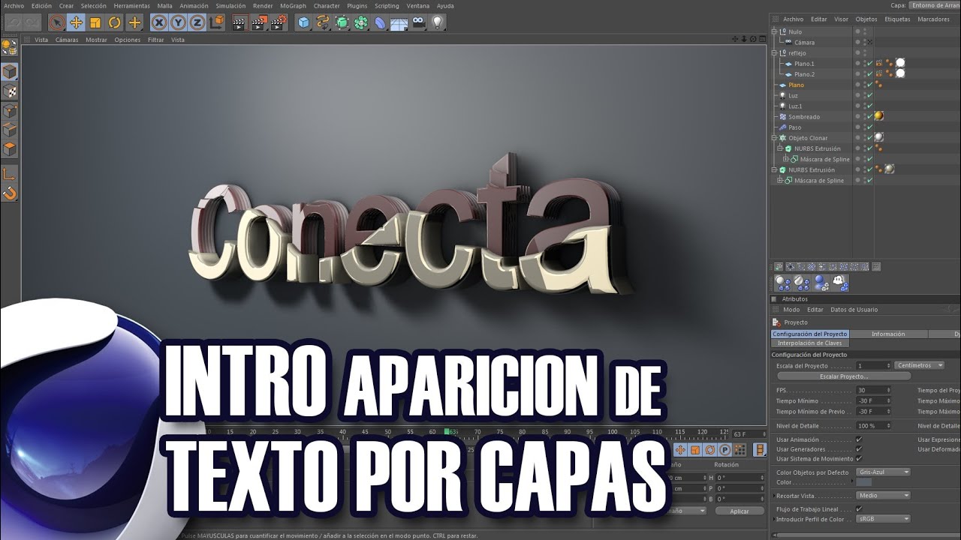Select the live selection arrow tool
The height and width of the screenshot is (540, 961).
[56, 22]
